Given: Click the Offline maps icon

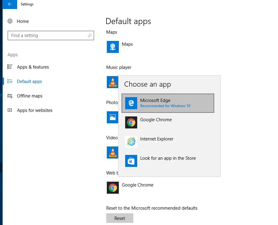Looking at the screenshot, I should click(10, 96).
